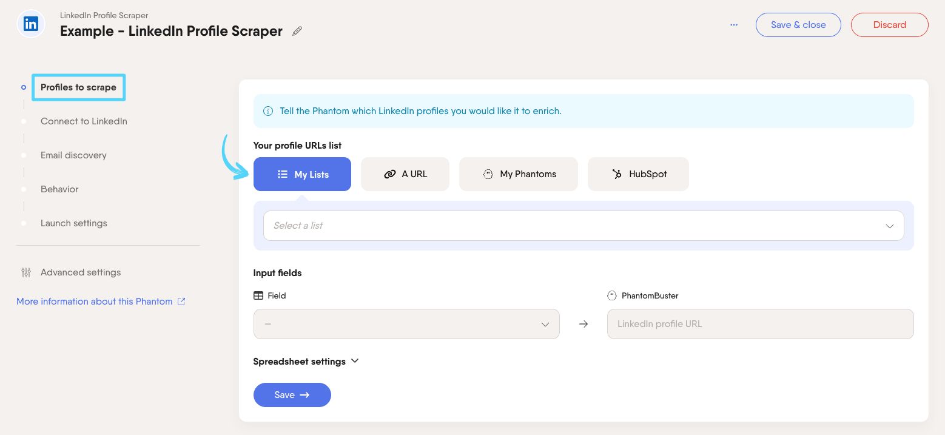Select the Connect to LinkedIn step circle
The image size is (945, 435).
(24, 121)
